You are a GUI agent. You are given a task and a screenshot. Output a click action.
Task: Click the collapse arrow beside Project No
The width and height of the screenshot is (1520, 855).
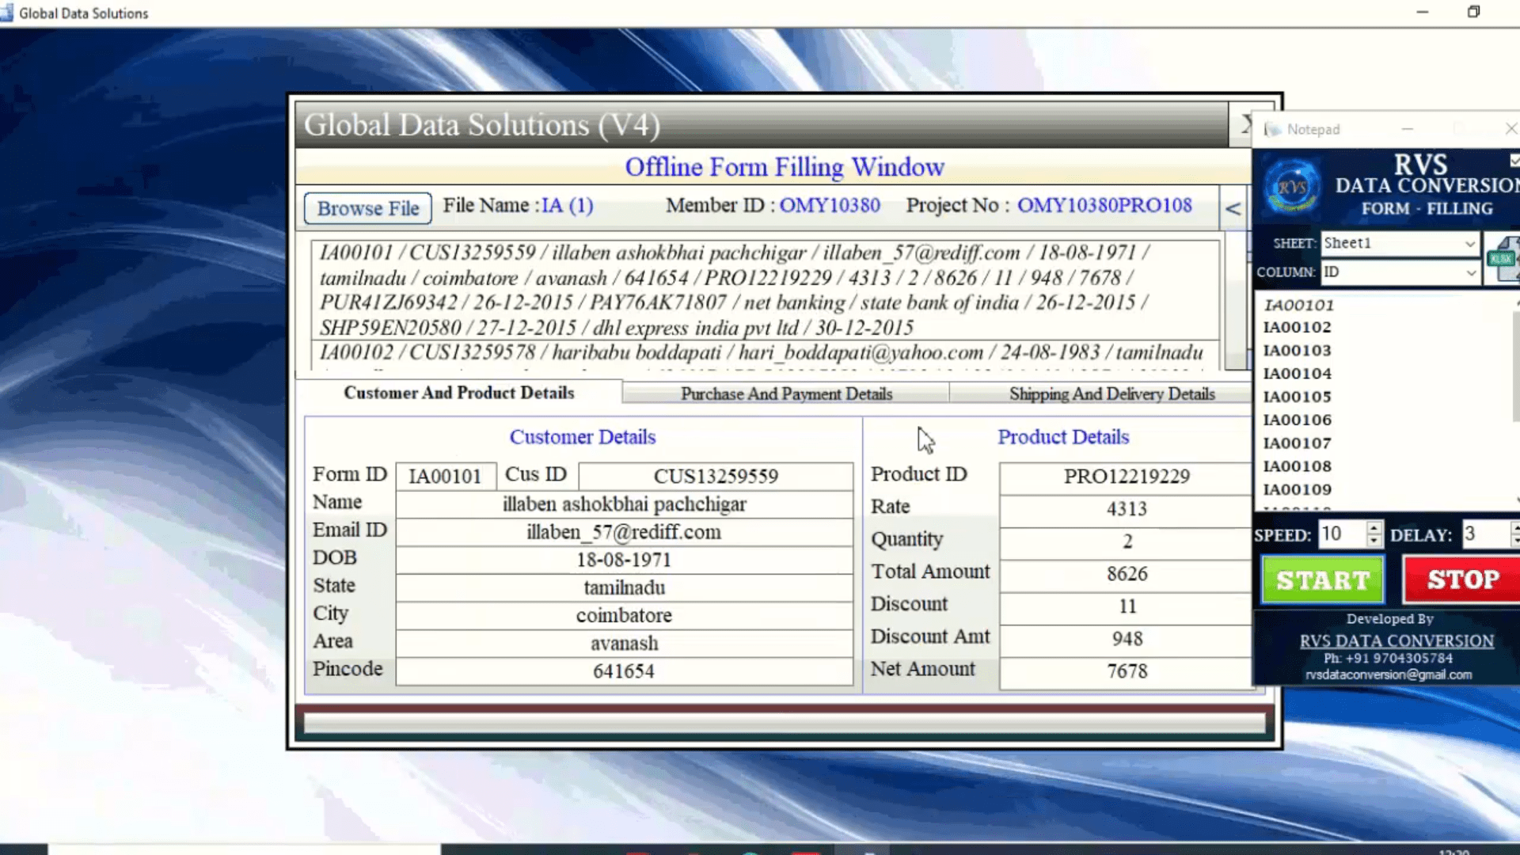coord(1233,209)
